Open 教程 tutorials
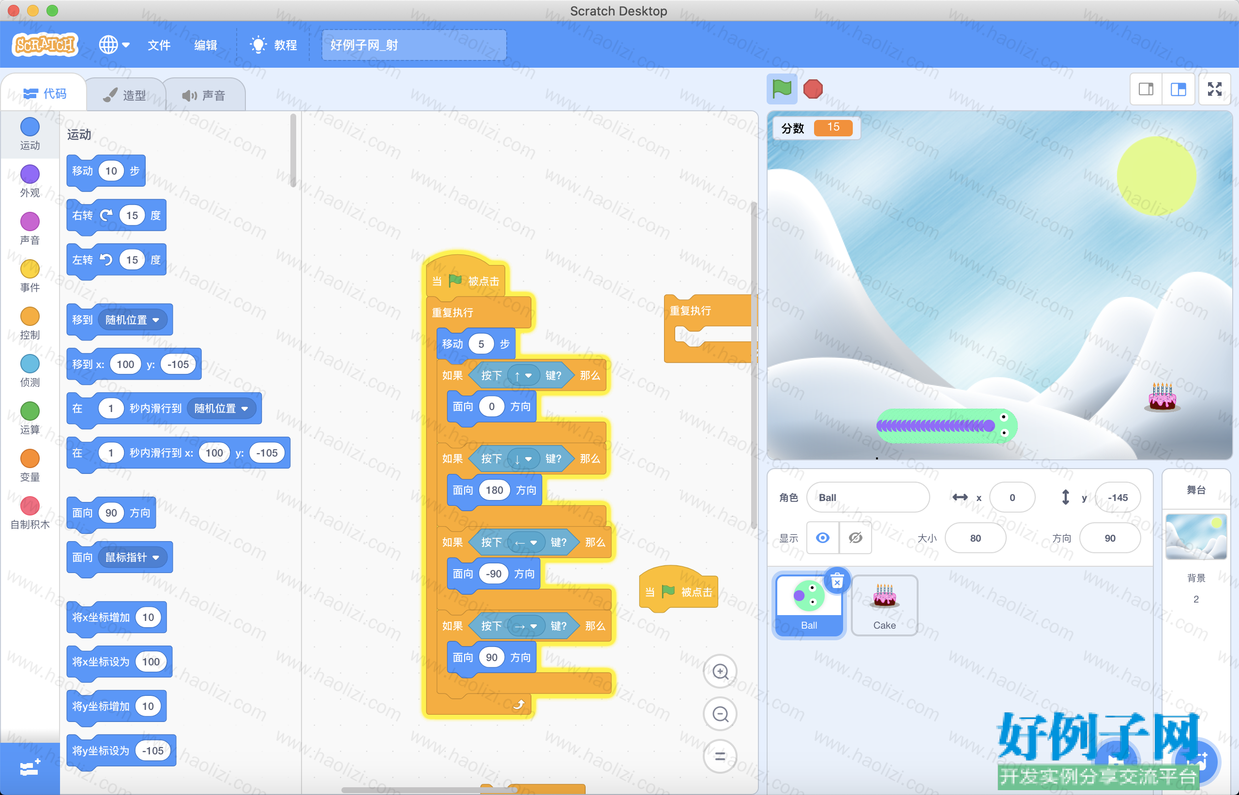1239x795 pixels. (x=273, y=45)
